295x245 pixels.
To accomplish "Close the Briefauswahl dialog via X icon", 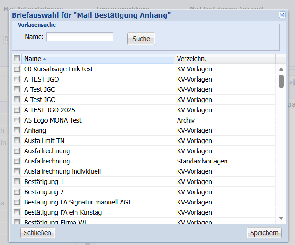I will point(282,15).
